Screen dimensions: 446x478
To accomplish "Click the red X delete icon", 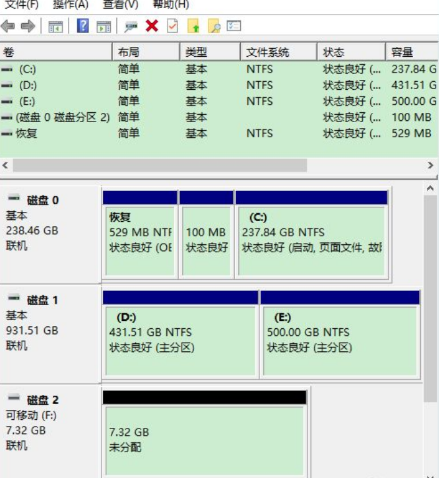I will coord(151,26).
